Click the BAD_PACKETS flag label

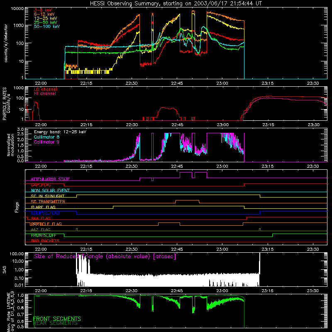coord(45,241)
